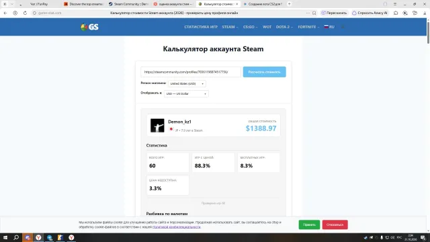Screen dimensions: 430x242
Task: Open the three-dots page menu in address bar
Action: click(308, 13)
